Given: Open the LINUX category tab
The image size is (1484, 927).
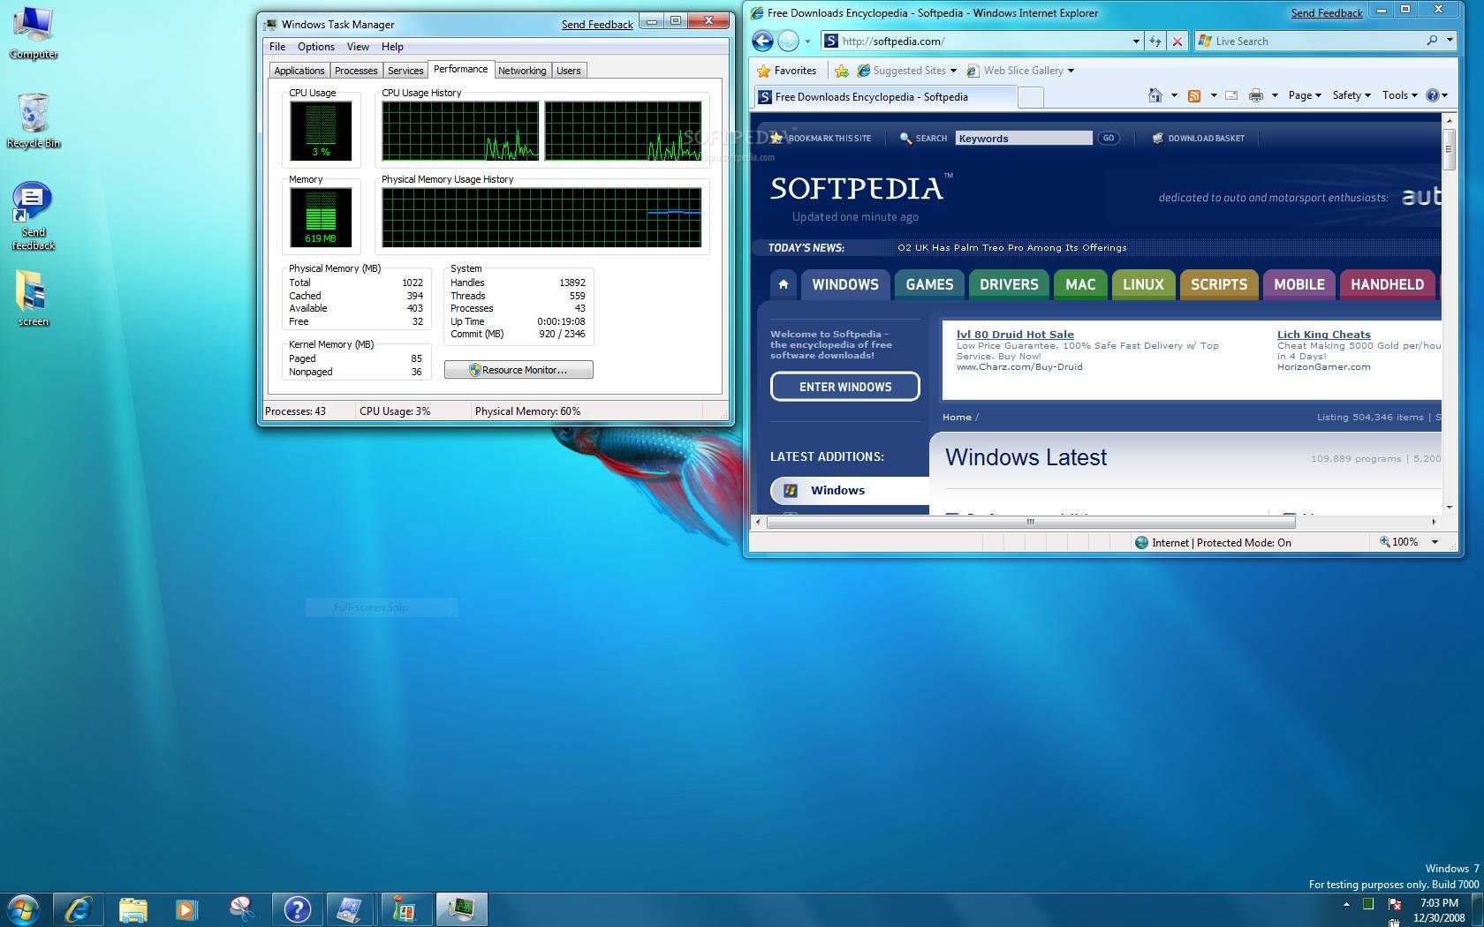Looking at the screenshot, I should pyautogui.click(x=1143, y=284).
